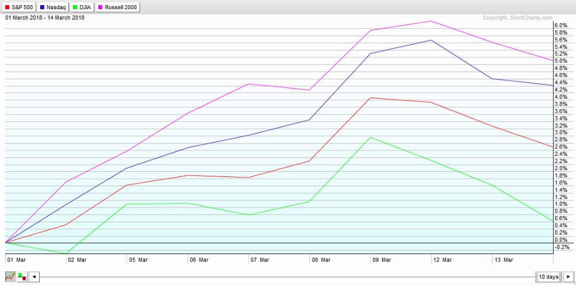The image size is (576, 285).
Task: Click the 0.0% y-axis label
Action: coord(561,240)
